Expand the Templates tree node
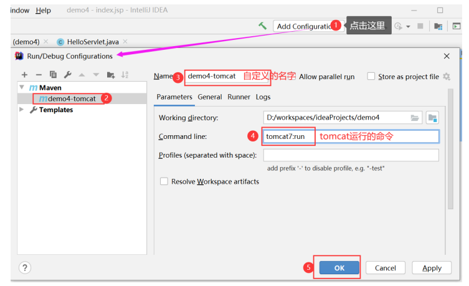The height and width of the screenshot is (286, 469). pos(22,110)
